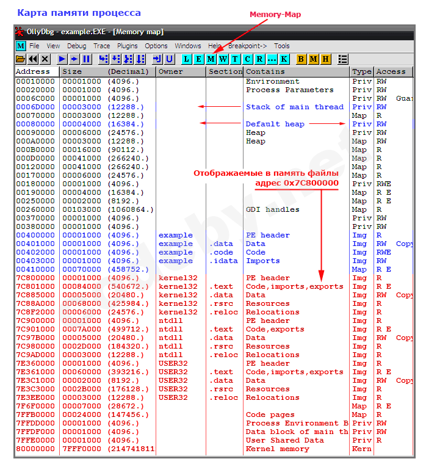426x467 pixels.
Task: Click the Appearance options list icon
Action: [x=342, y=59]
